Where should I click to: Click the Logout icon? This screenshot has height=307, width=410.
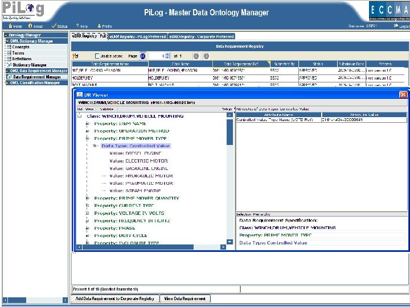click(396, 26)
